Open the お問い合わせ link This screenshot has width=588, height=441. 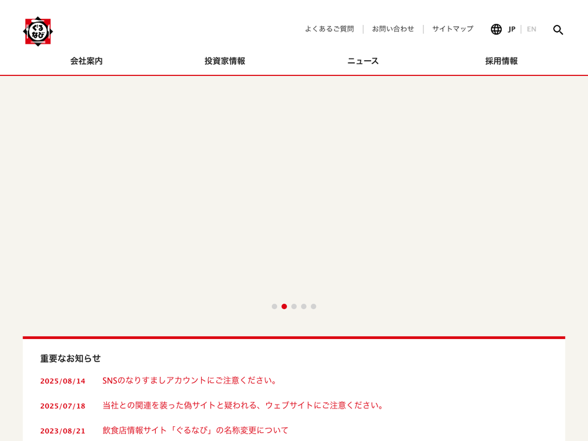click(393, 29)
